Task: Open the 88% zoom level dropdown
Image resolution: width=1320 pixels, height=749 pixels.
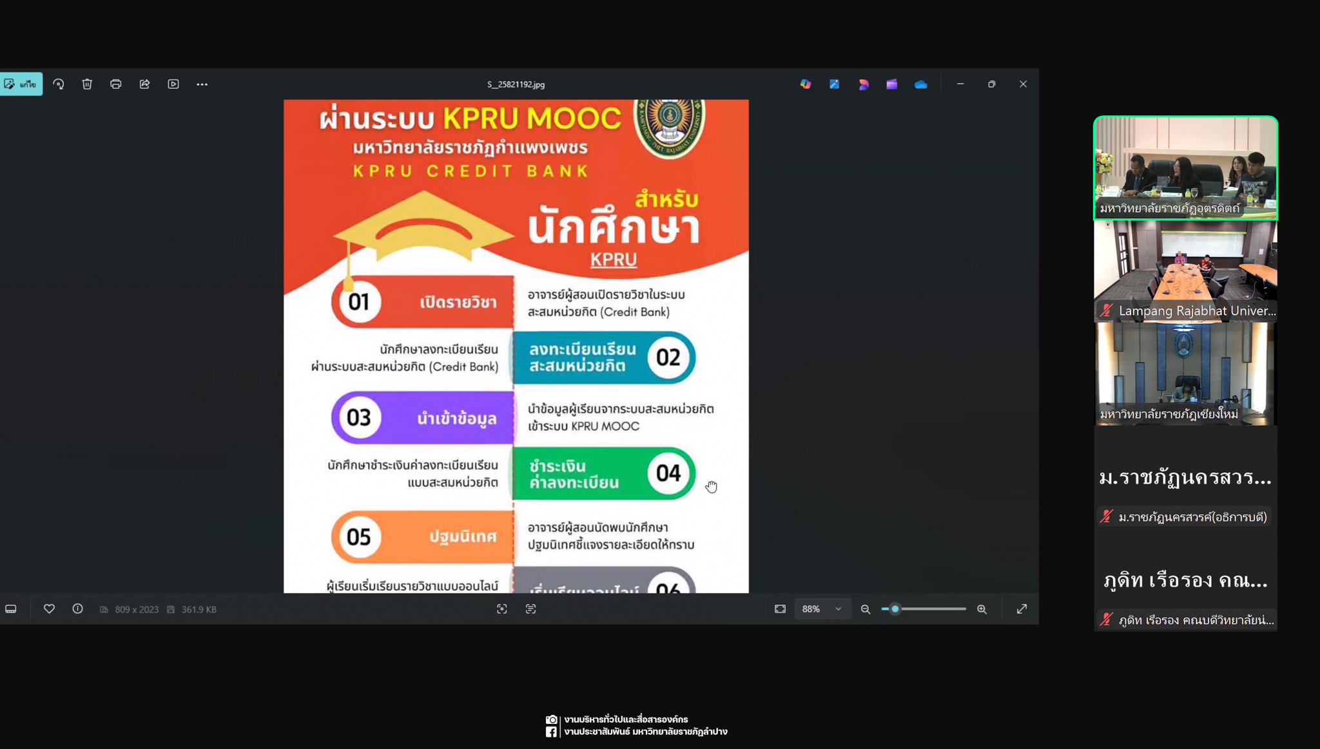Action: click(x=822, y=609)
